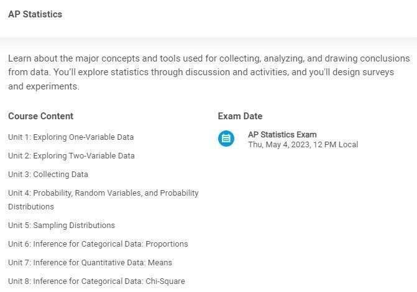Click description line starting "from data. You'll explore"
The height and width of the screenshot is (292, 417).
201,73
